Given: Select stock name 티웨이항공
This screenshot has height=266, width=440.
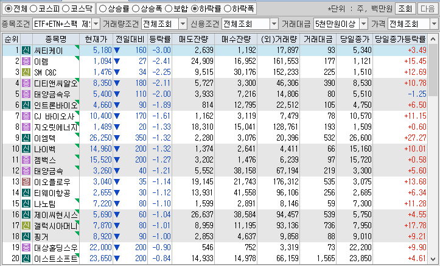Looking at the screenshot, I should [x=52, y=193].
